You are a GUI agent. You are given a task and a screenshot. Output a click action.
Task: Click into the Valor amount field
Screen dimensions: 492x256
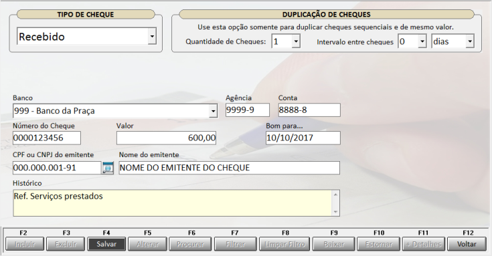(166, 138)
